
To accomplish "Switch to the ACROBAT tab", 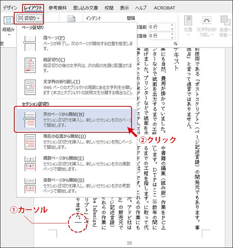I will (165, 8).
